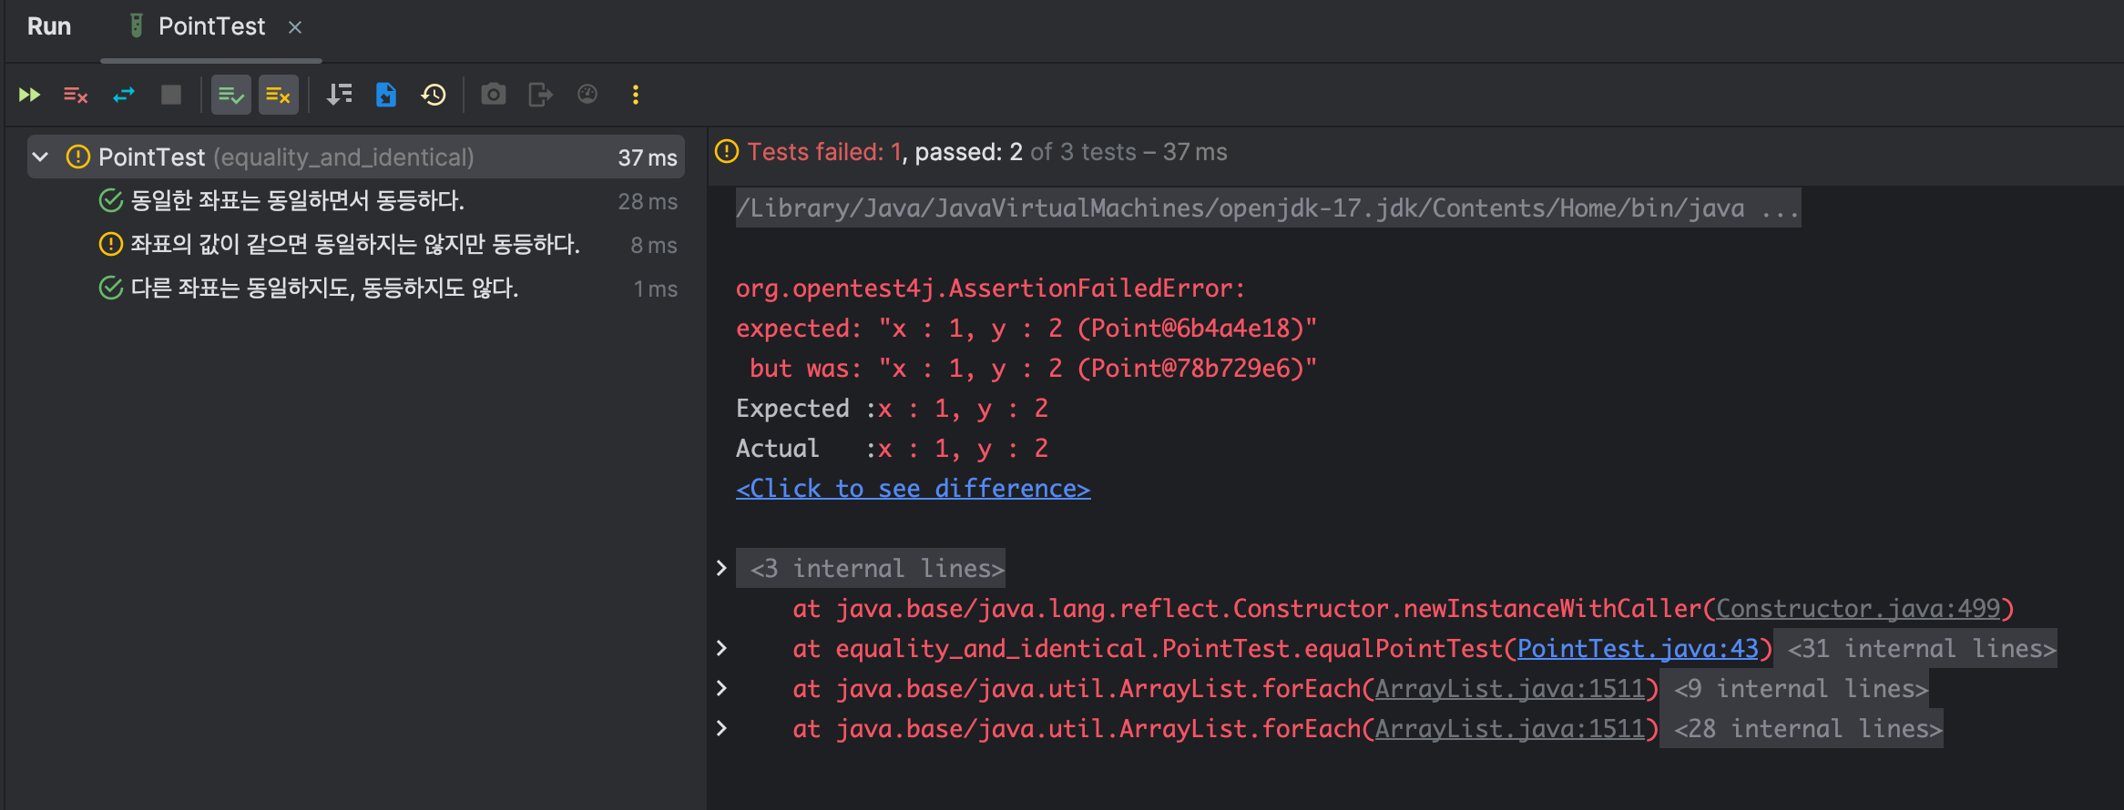
Task: Open the Click to see difference link
Action: [x=913, y=489]
